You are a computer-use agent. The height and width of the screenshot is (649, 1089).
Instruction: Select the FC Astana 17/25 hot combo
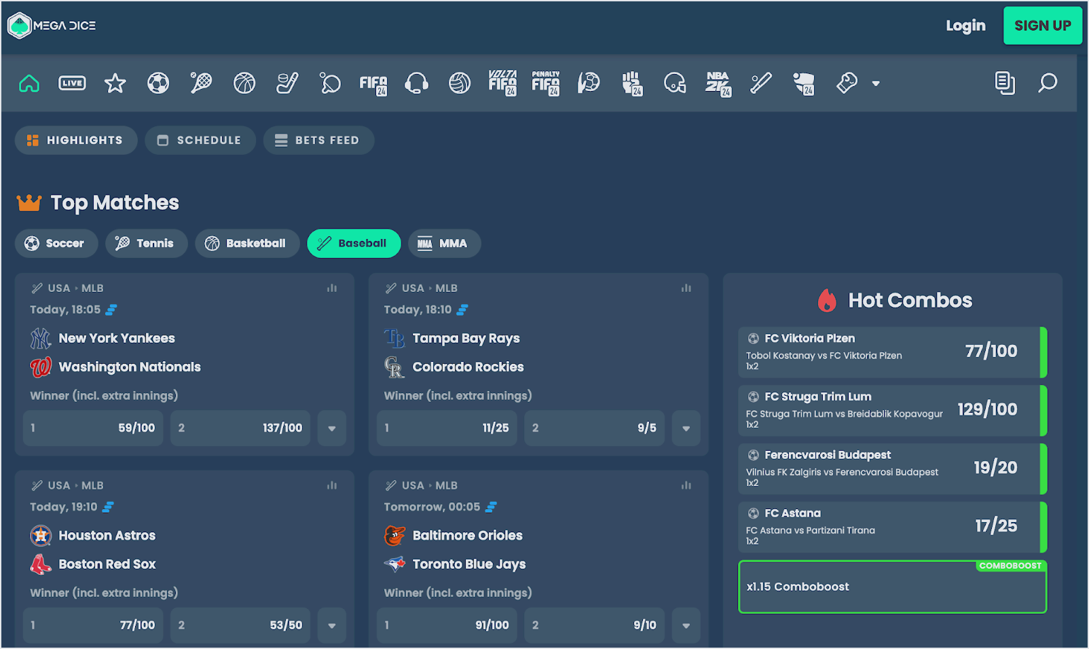[892, 527]
